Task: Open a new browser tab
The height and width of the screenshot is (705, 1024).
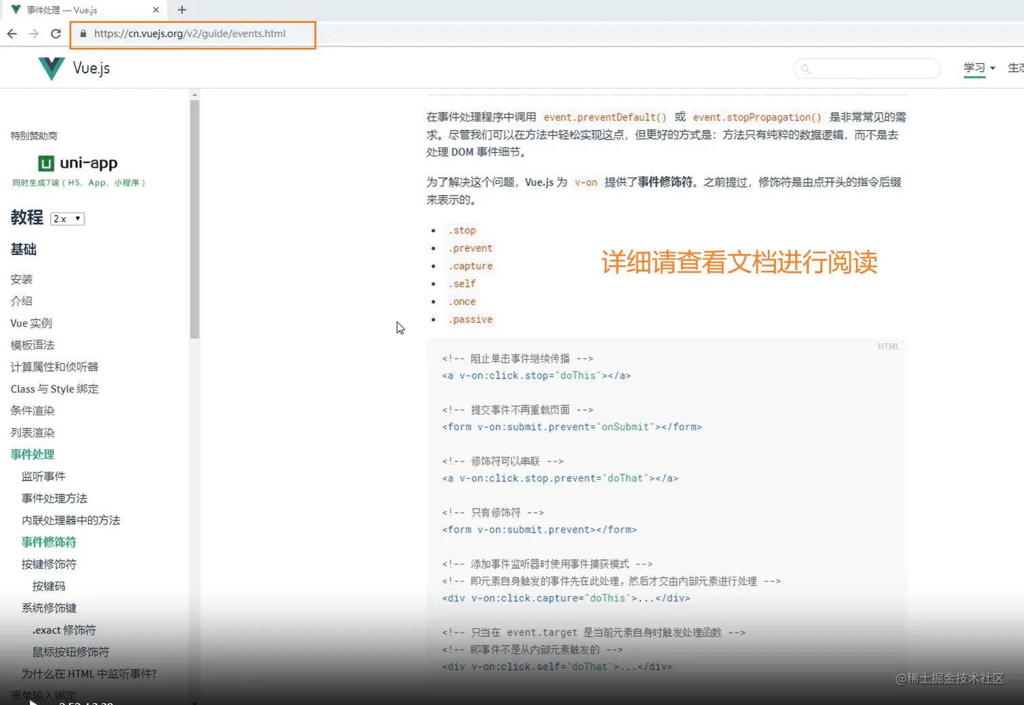Action: coord(182,10)
